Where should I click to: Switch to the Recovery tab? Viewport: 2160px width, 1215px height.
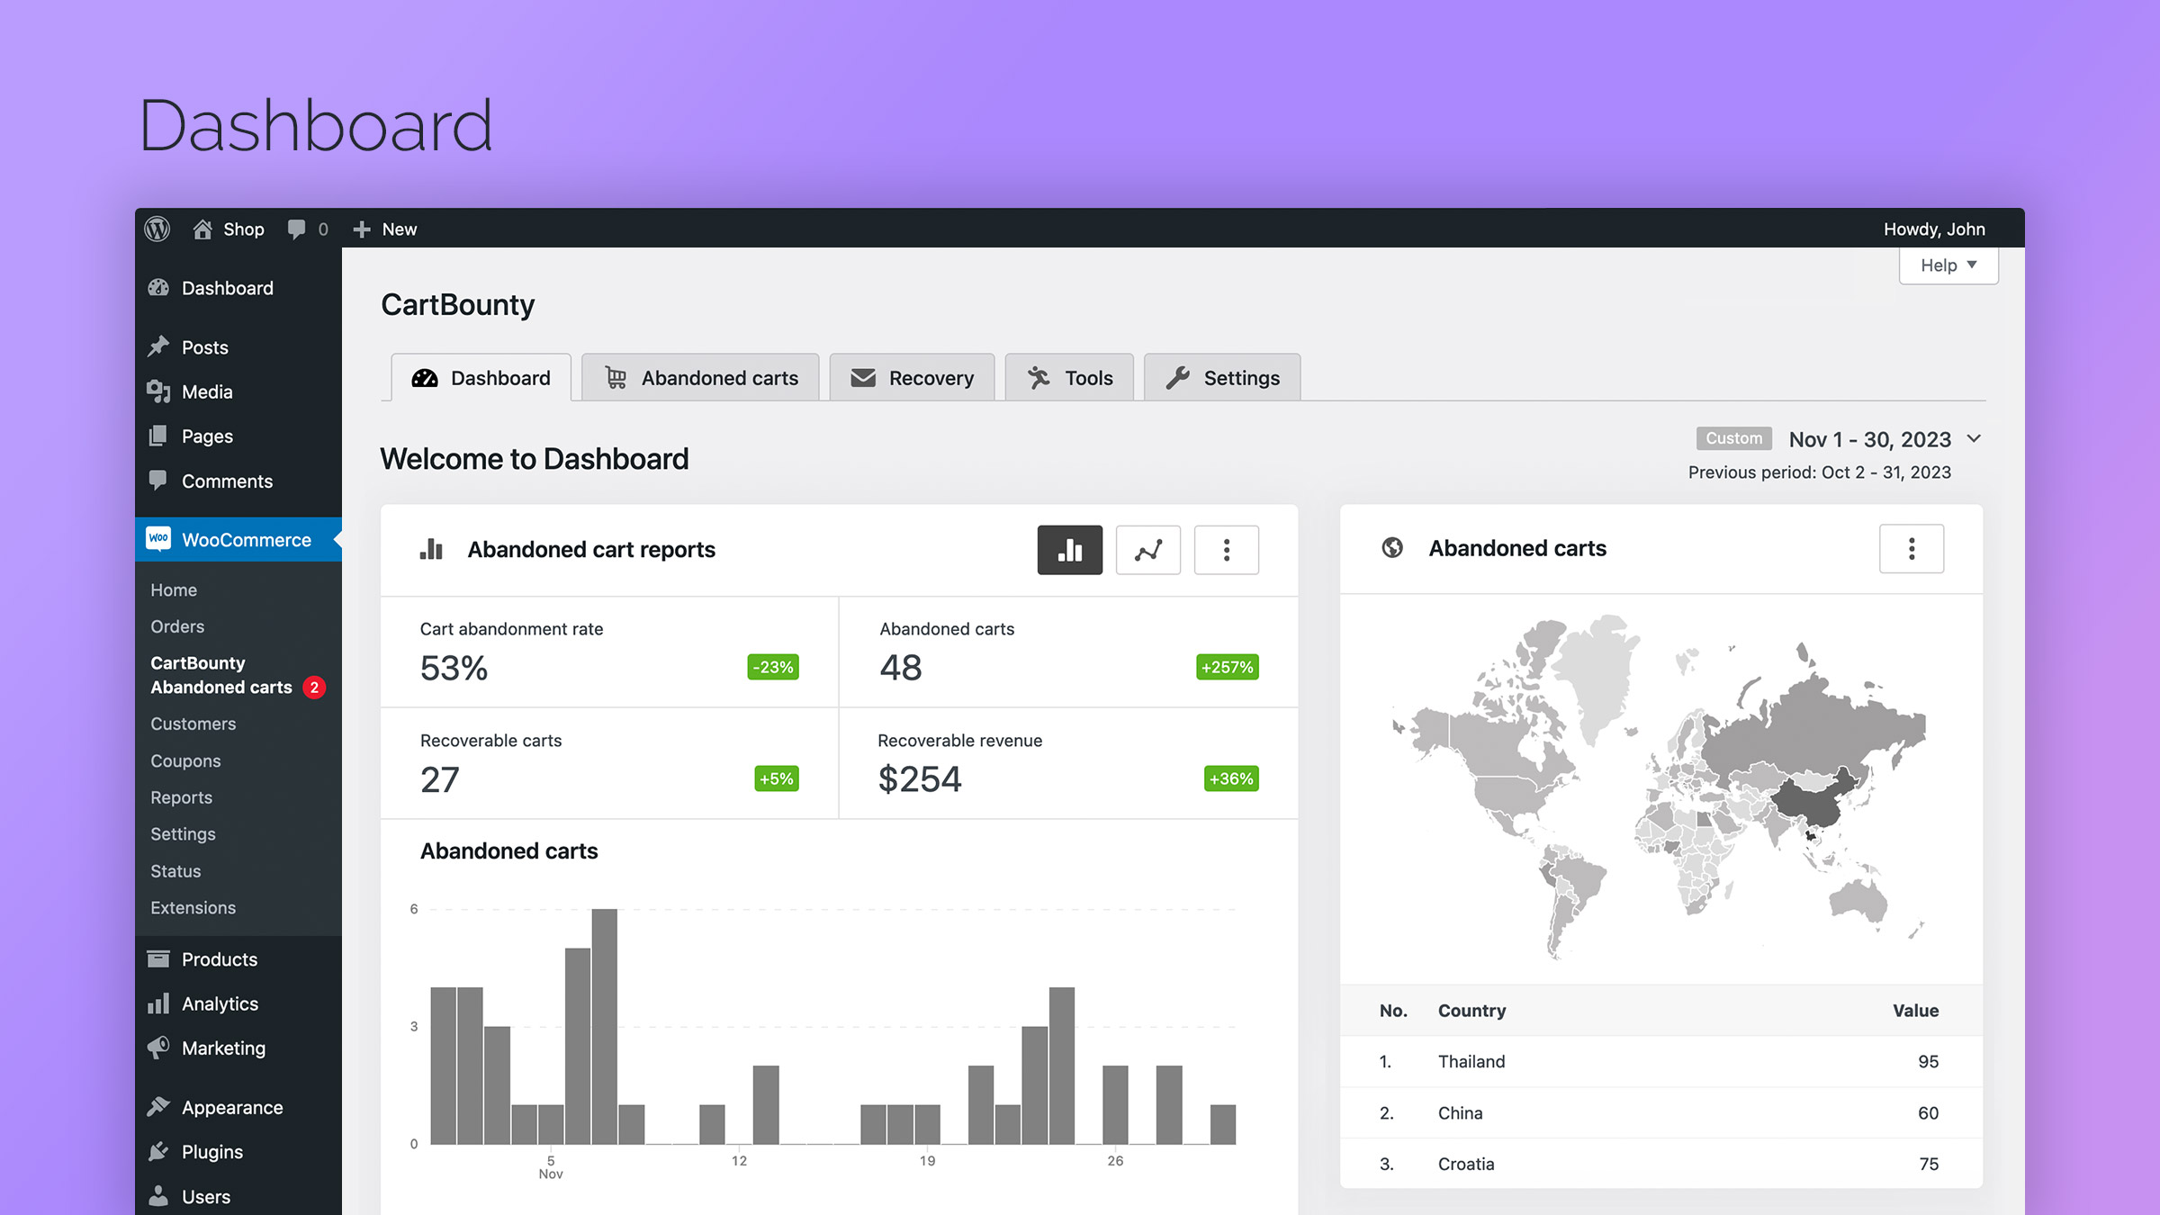(x=911, y=377)
